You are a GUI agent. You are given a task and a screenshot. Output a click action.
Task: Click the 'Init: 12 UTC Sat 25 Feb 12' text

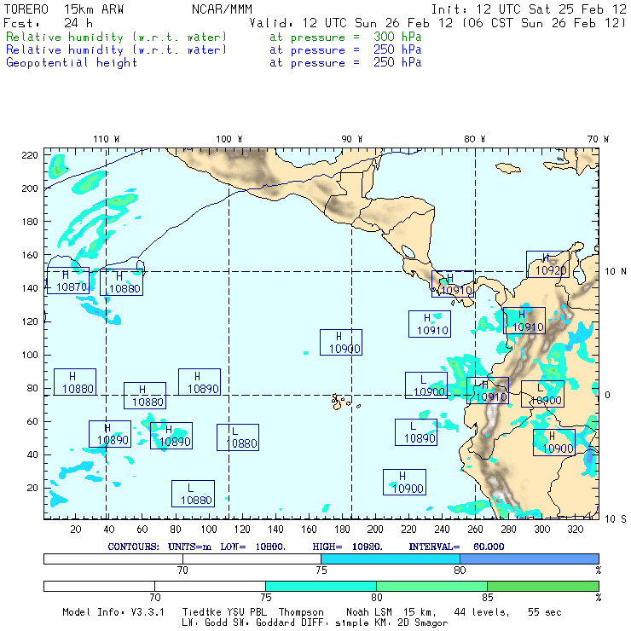(529, 9)
